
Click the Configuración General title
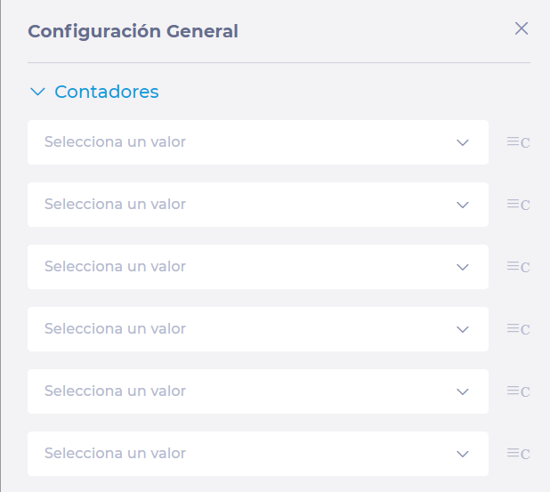[x=133, y=31]
